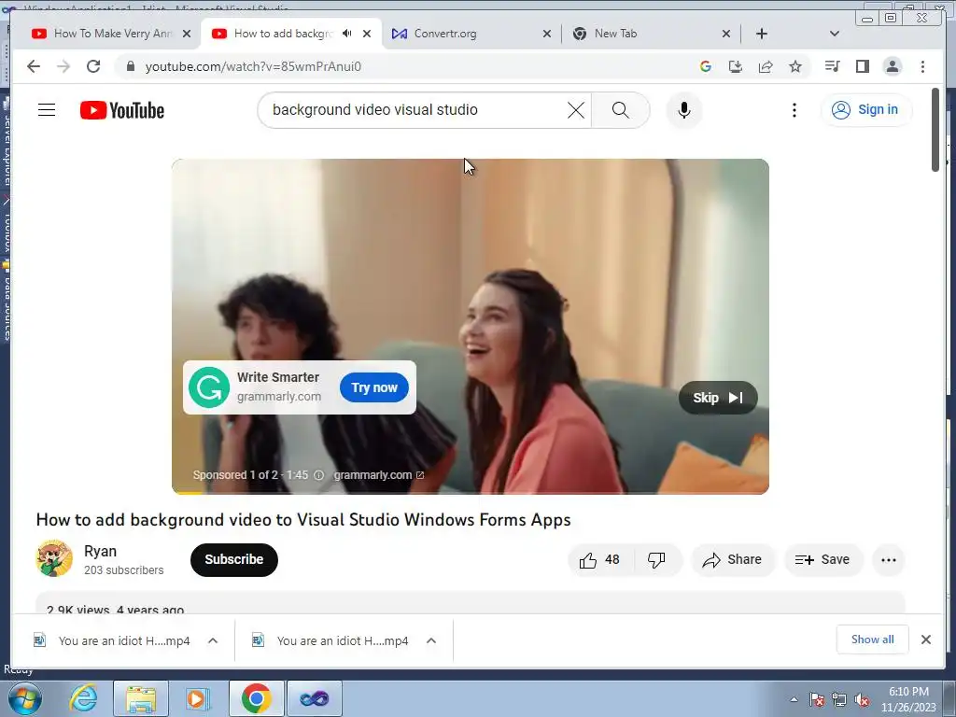Image resolution: width=956 pixels, height=717 pixels.
Task: Start voice search with the microphone
Action: 684,110
